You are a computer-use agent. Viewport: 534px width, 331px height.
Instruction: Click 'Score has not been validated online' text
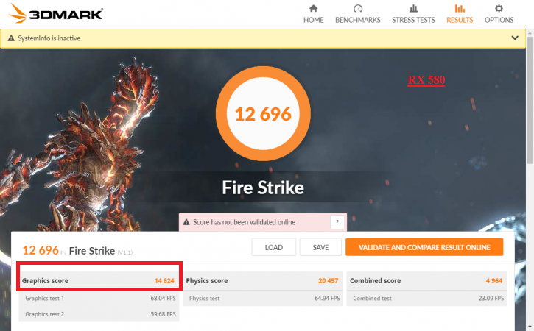pos(245,222)
